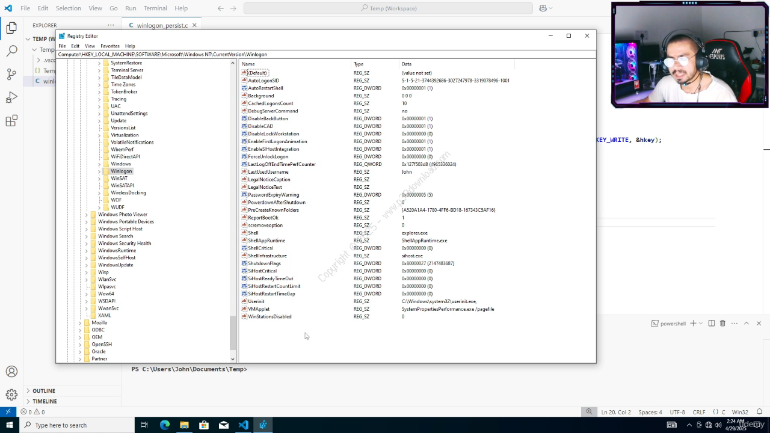770x433 pixels.
Task: Open the Search view in activity bar
Action: [11, 51]
